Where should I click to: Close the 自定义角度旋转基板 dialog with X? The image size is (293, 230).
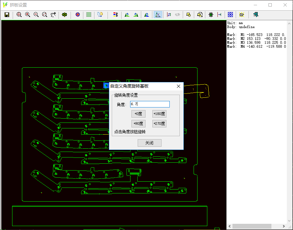coord(179,86)
